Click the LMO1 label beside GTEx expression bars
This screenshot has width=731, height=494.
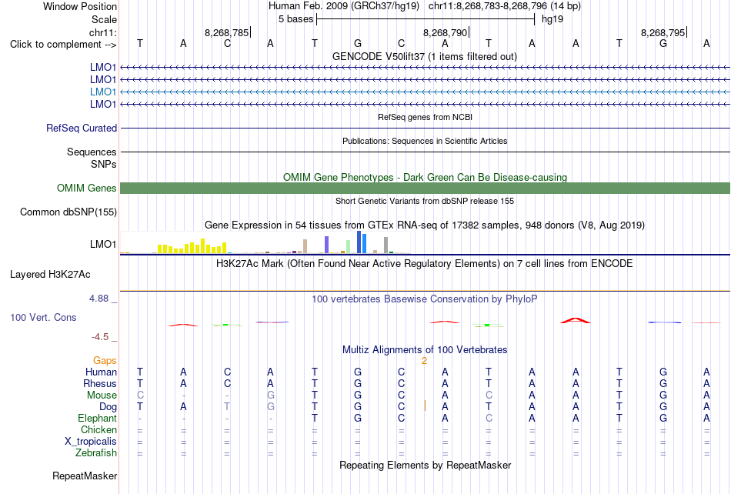coord(103,244)
